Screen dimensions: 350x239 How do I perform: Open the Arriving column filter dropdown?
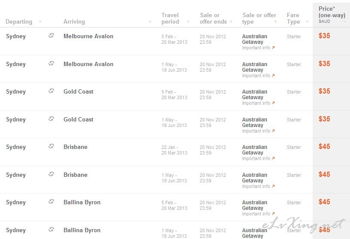150,21
